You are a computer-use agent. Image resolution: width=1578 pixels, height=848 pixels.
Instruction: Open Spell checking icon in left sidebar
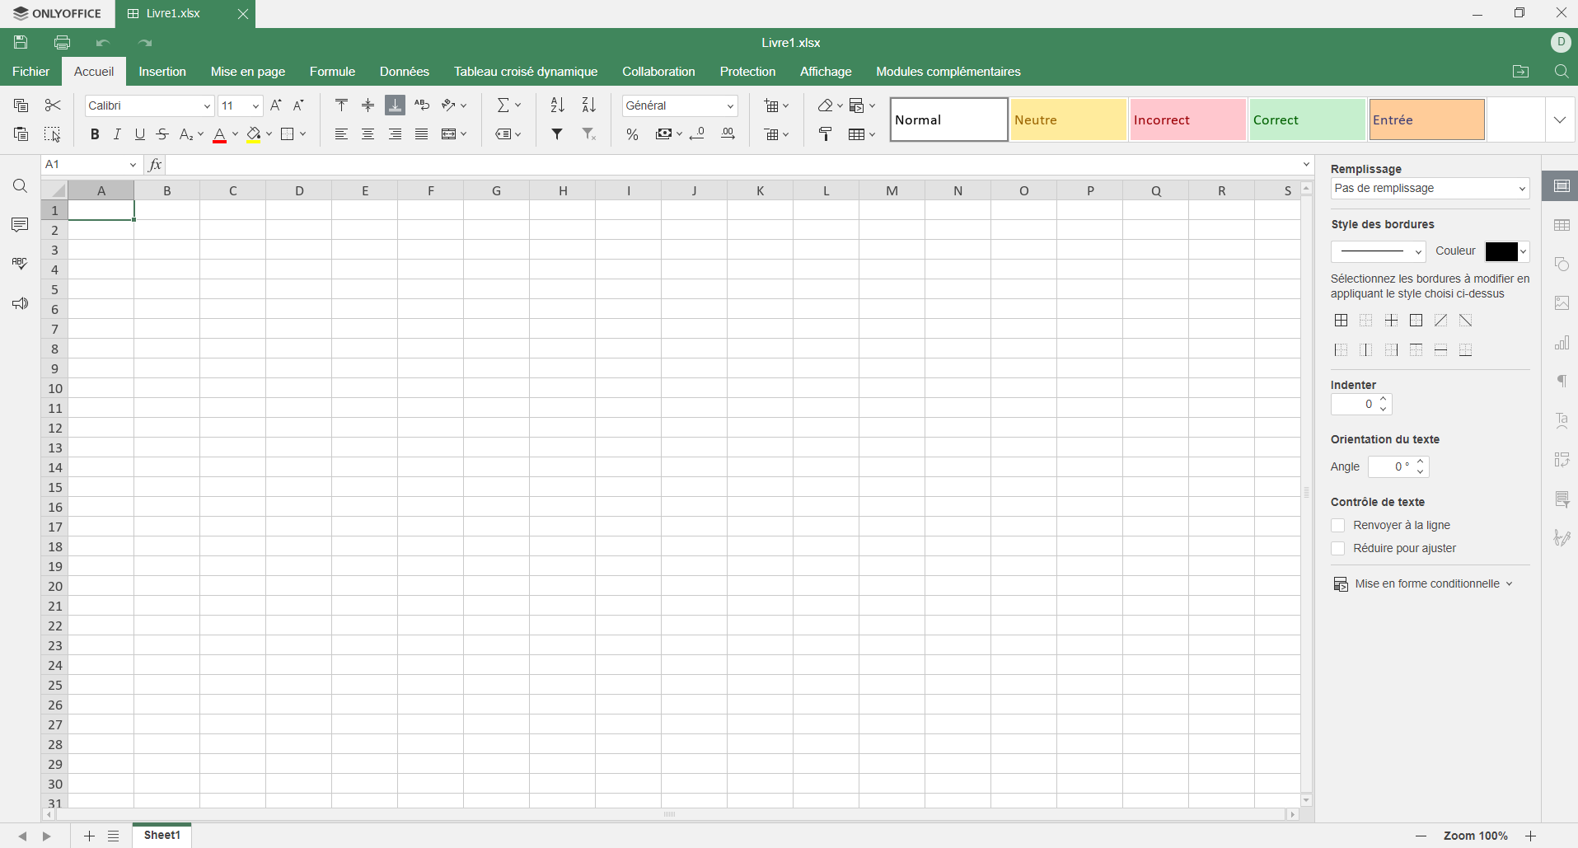point(21,264)
